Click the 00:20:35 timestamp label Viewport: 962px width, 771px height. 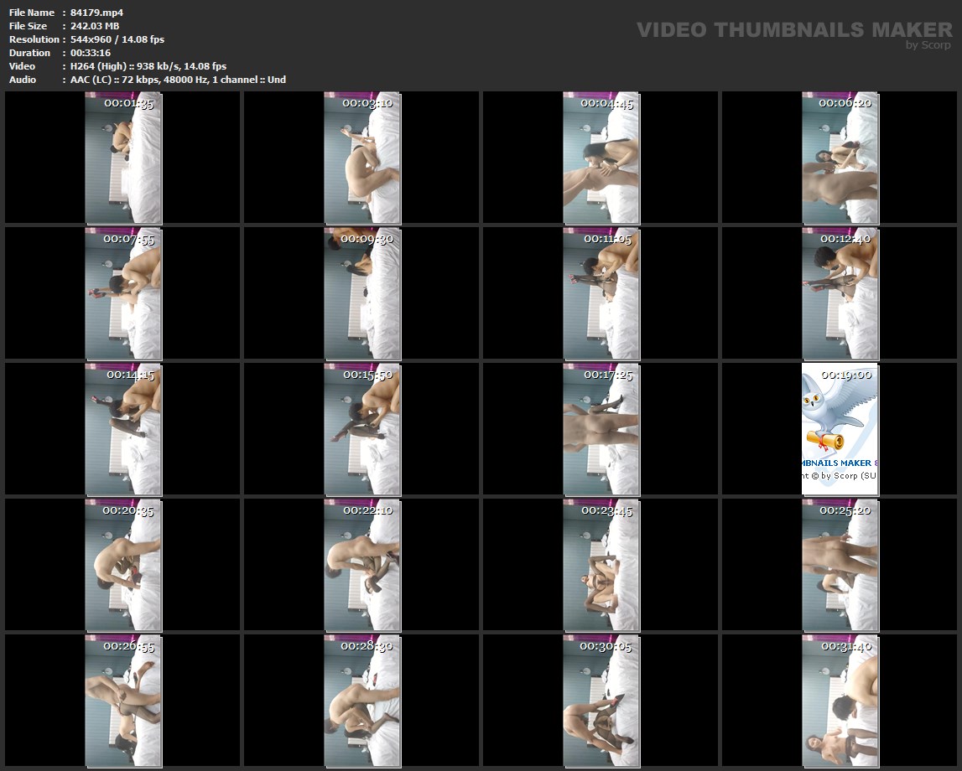(128, 510)
